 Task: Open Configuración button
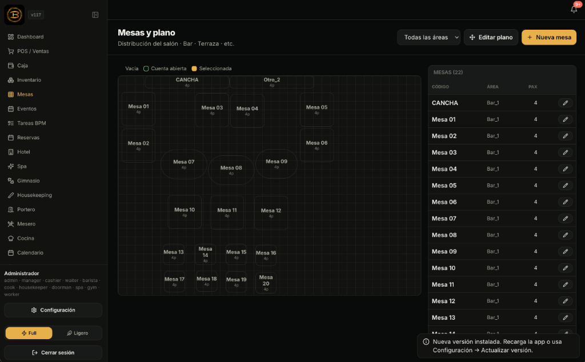53,310
